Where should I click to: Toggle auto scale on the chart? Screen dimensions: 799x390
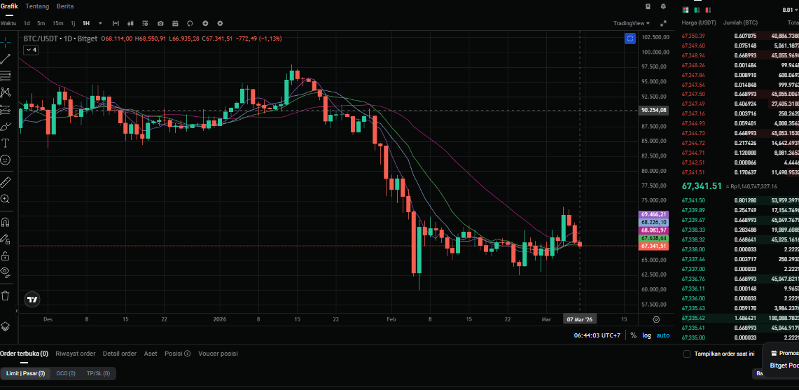point(662,335)
